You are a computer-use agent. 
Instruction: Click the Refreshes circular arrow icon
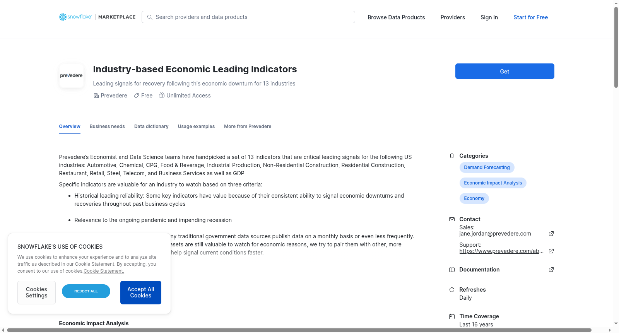point(451,290)
